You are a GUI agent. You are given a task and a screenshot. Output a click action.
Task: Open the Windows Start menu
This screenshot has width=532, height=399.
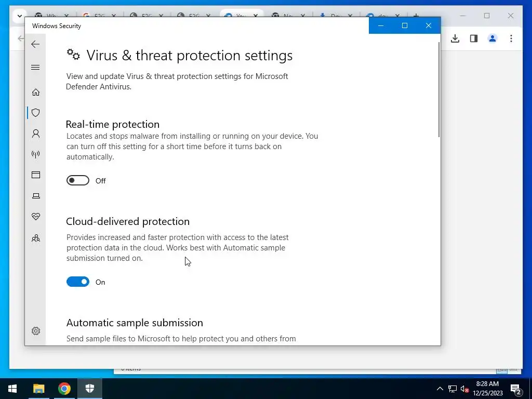click(12, 389)
